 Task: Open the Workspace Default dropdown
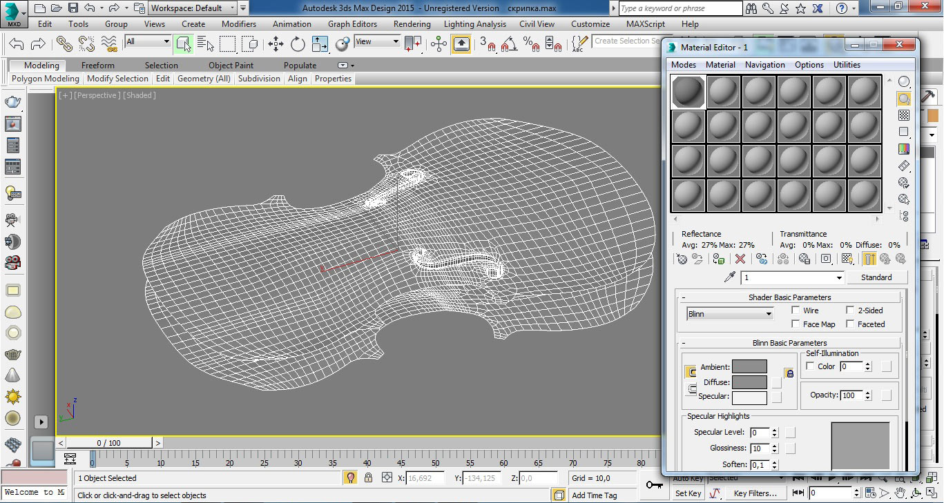coord(193,8)
